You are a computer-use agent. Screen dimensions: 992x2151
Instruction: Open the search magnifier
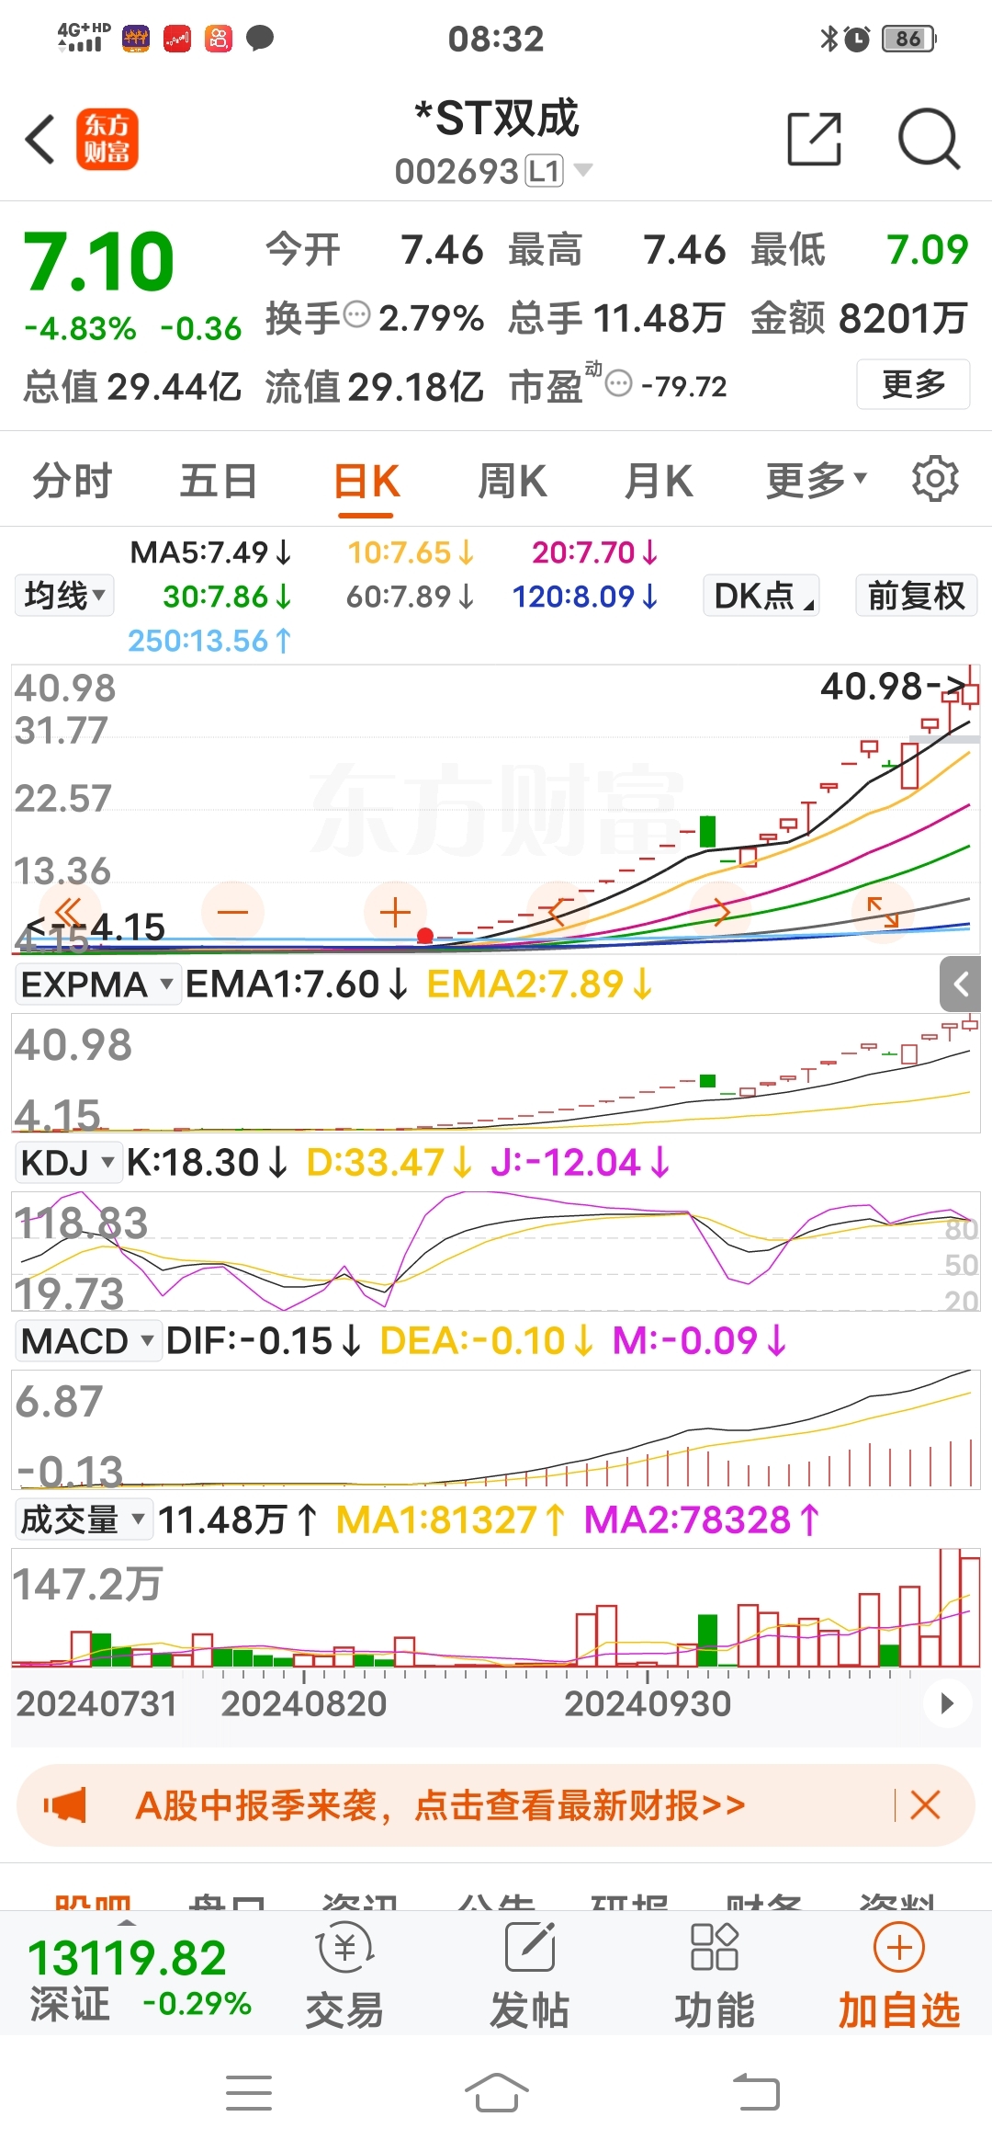[x=929, y=139]
